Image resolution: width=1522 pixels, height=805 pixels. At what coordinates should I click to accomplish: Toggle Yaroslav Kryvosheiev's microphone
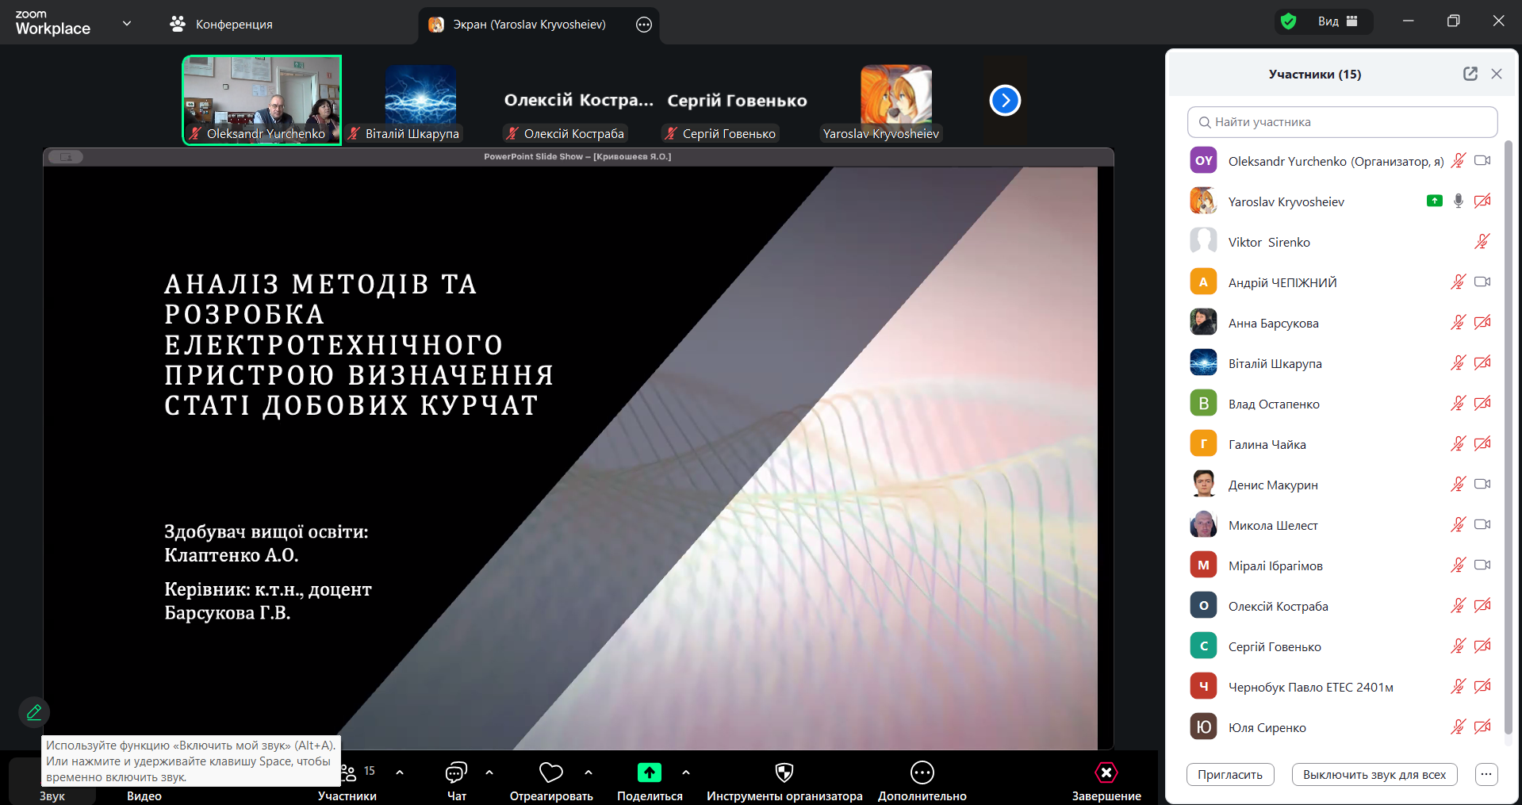point(1458,201)
